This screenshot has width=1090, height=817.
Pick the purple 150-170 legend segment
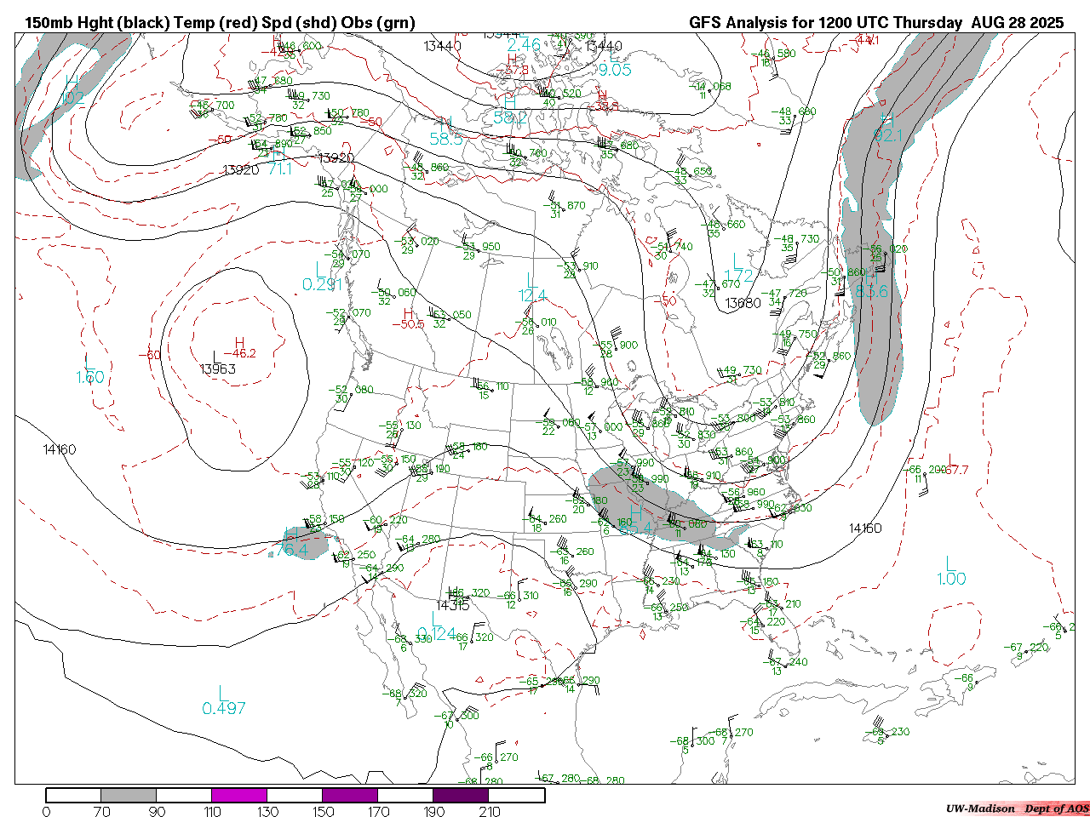350,795
